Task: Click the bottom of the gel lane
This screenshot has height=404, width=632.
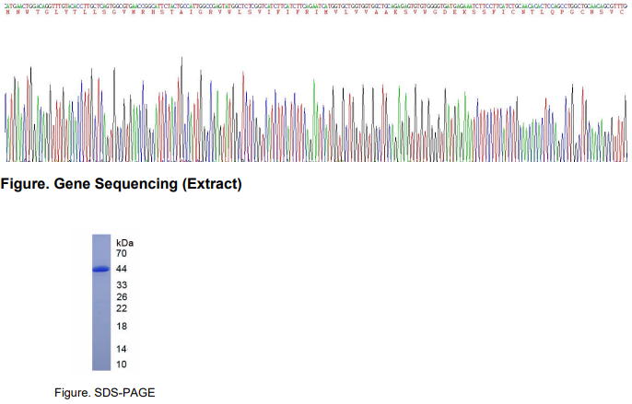Action: tap(100, 365)
